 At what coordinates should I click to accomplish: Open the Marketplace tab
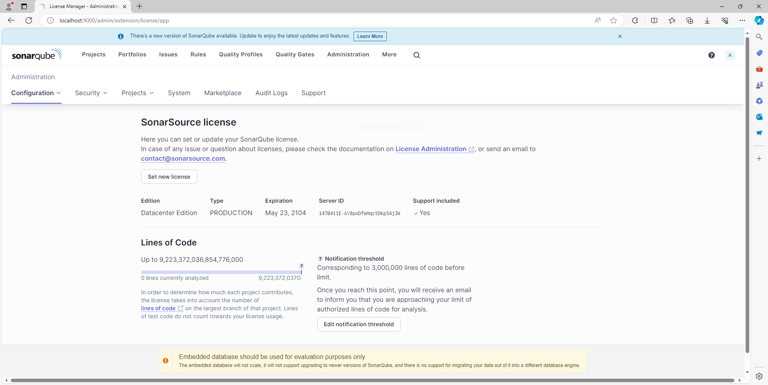coord(223,93)
